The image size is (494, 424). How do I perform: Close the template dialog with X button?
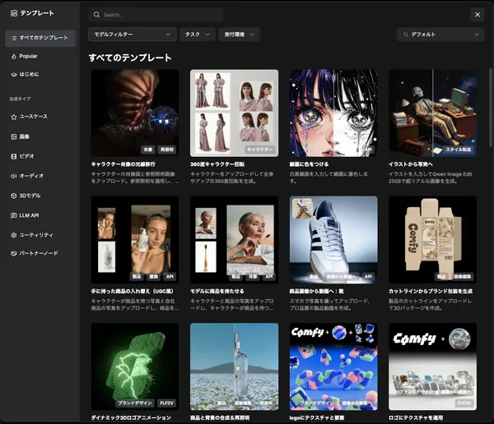point(478,14)
